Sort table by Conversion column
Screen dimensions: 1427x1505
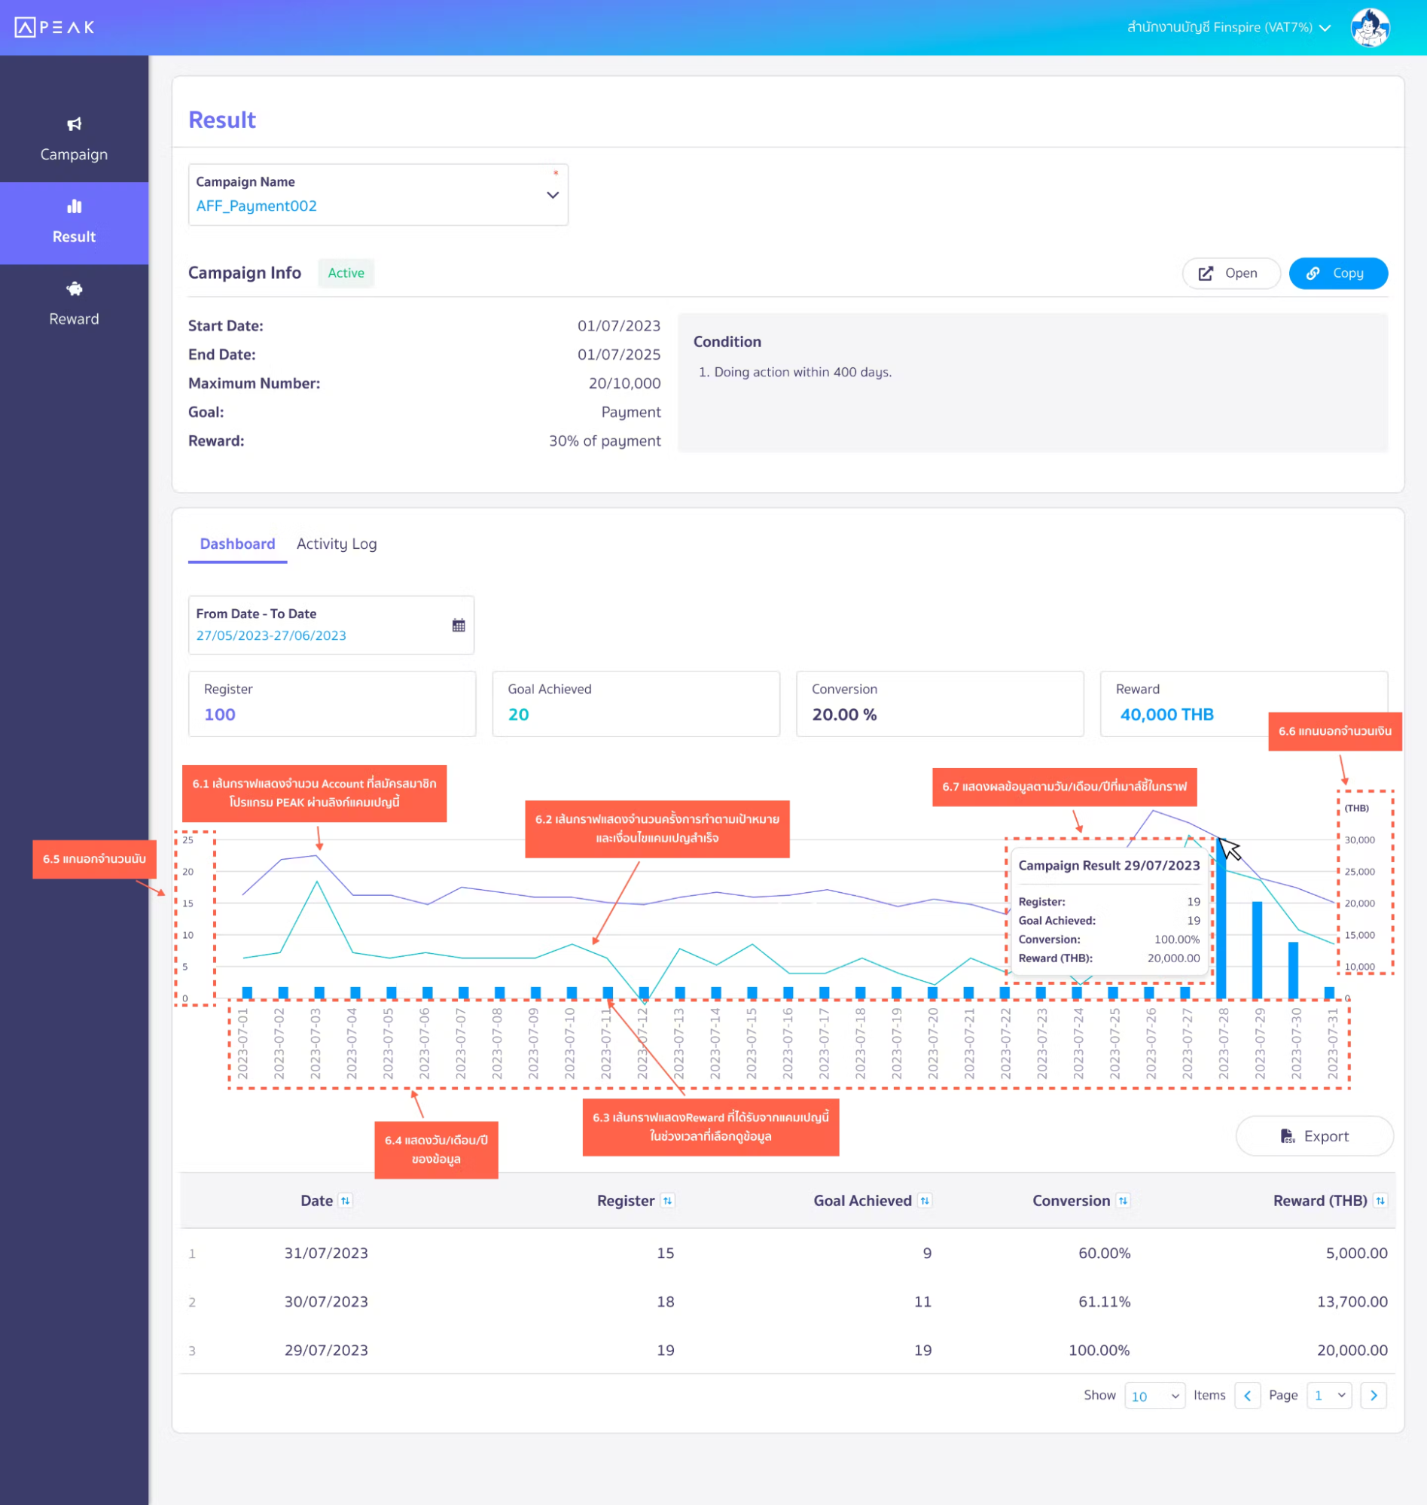tap(1123, 1200)
